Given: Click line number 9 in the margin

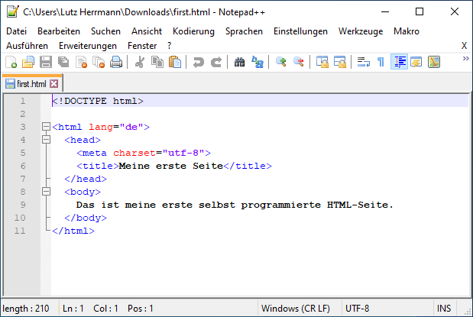Looking at the screenshot, I should click(23, 205).
